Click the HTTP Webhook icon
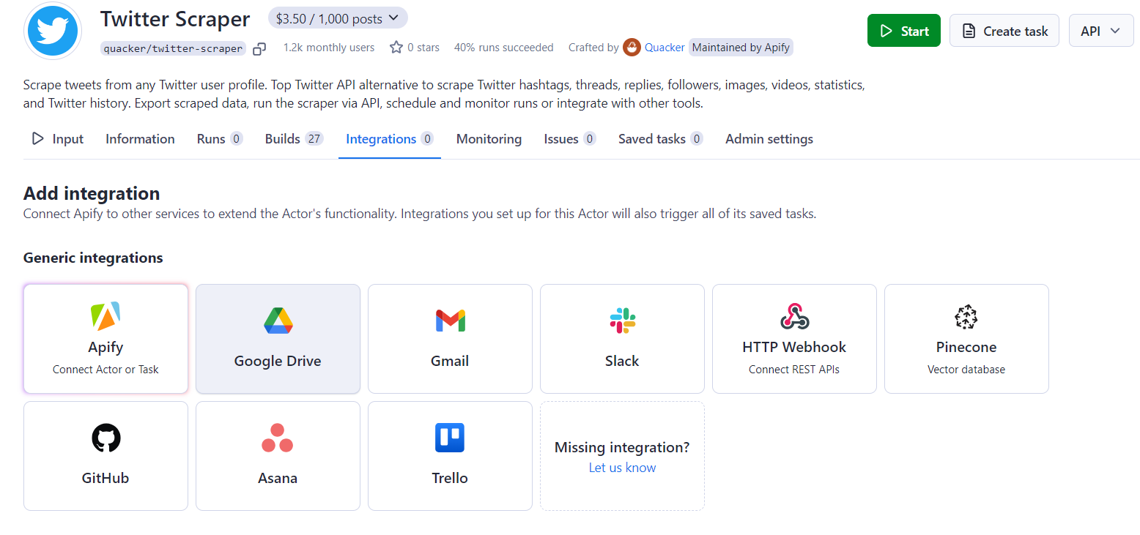The height and width of the screenshot is (535, 1140). [x=794, y=316]
